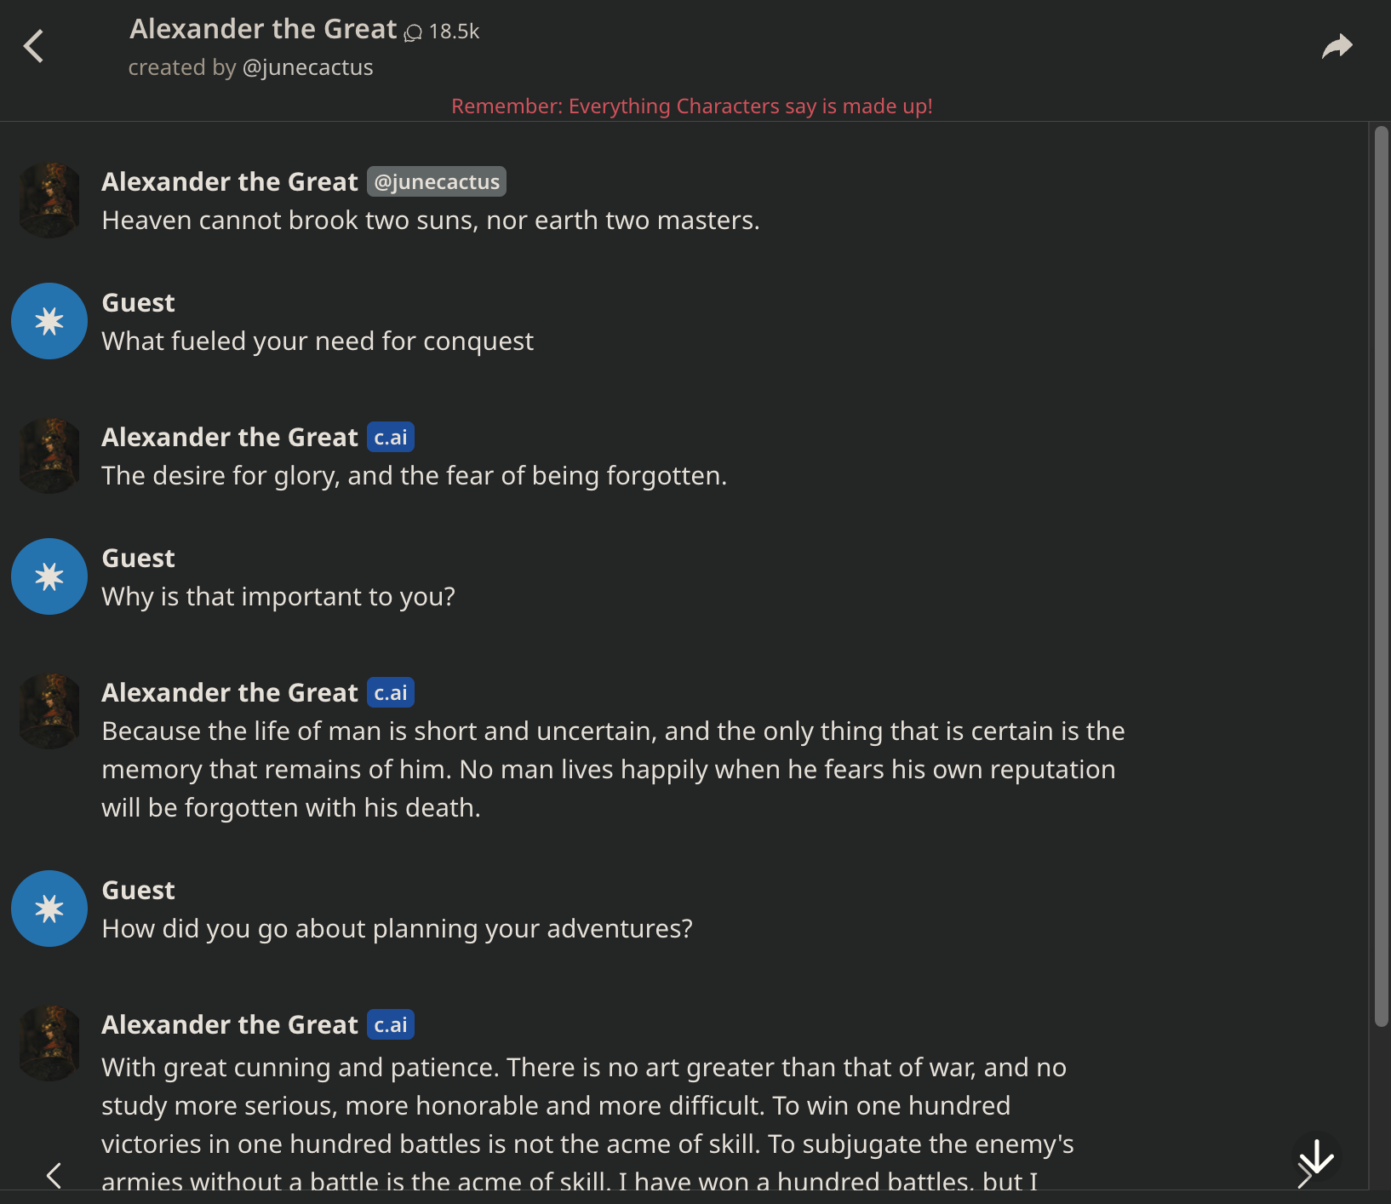This screenshot has width=1391, height=1204.
Task: Click the Guest star avatar by conquest question
Action: point(49,321)
